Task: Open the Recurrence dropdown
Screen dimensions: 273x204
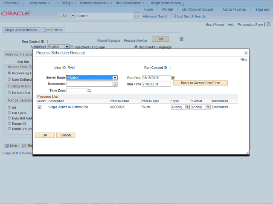Action: (x=115, y=84)
